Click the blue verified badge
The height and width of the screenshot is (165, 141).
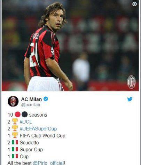[x=46, y=99]
